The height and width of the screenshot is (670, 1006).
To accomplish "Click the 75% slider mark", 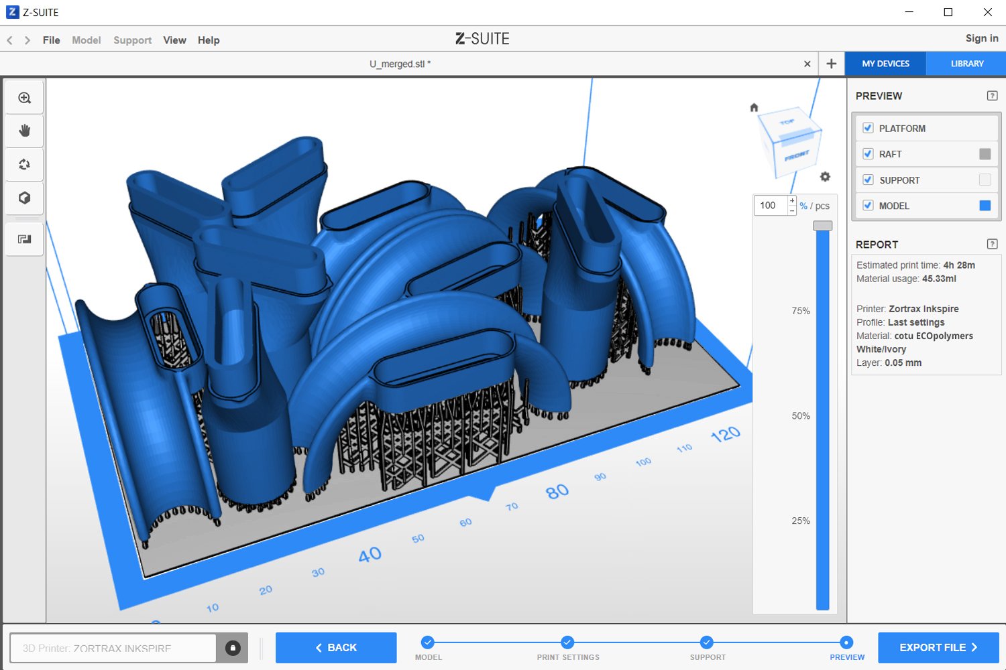I will (801, 311).
